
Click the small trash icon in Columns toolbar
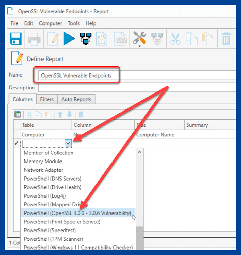click(x=81, y=114)
